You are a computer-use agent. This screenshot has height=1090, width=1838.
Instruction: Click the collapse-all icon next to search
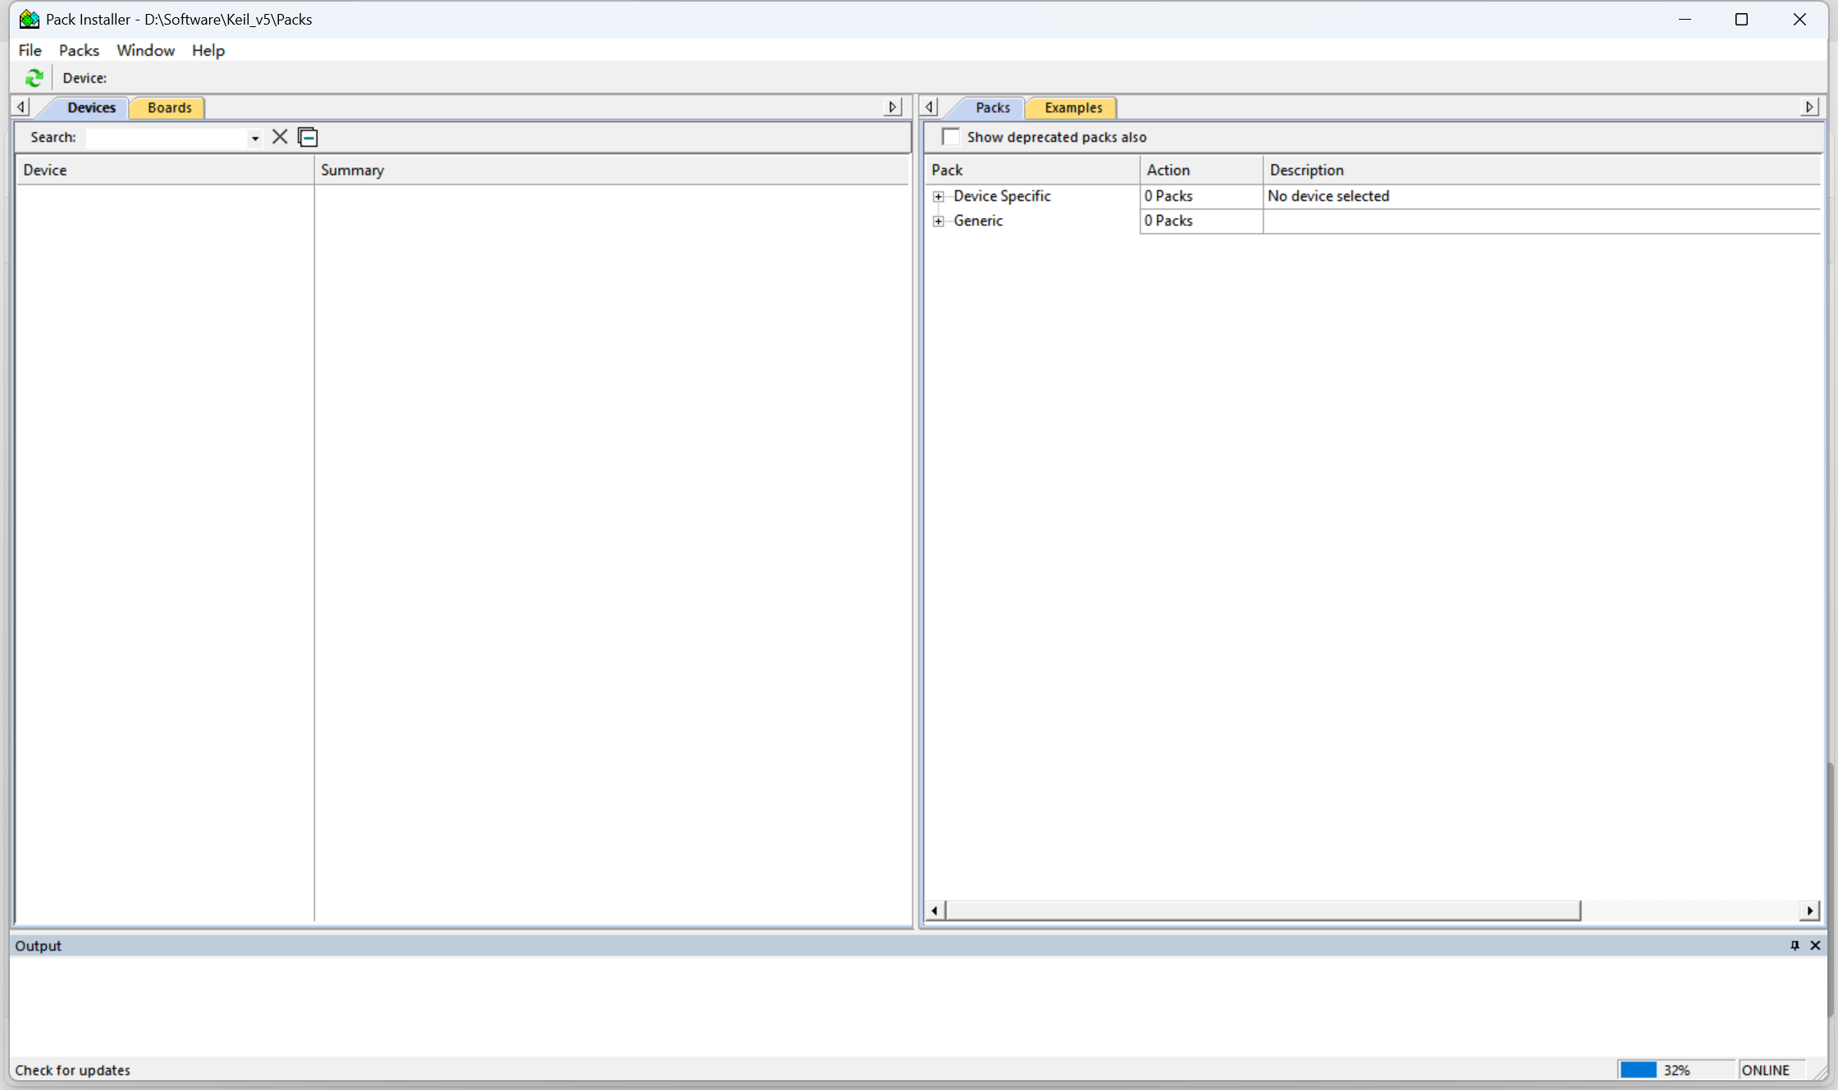pyautogui.click(x=308, y=137)
